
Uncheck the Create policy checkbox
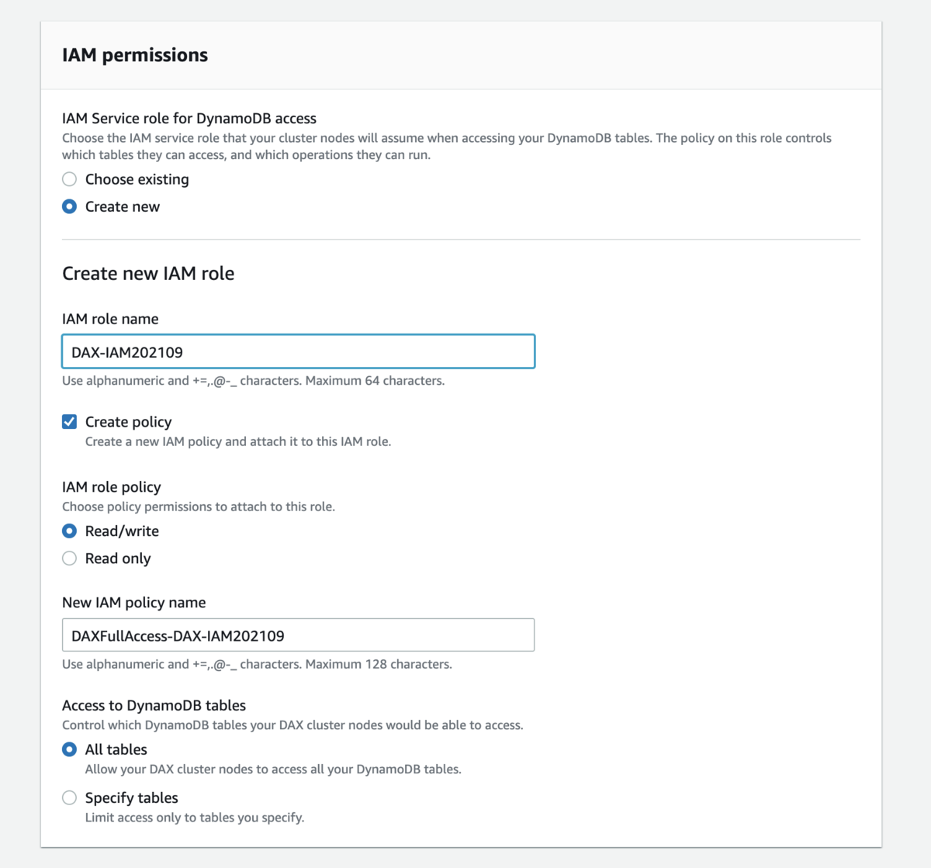point(69,421)
